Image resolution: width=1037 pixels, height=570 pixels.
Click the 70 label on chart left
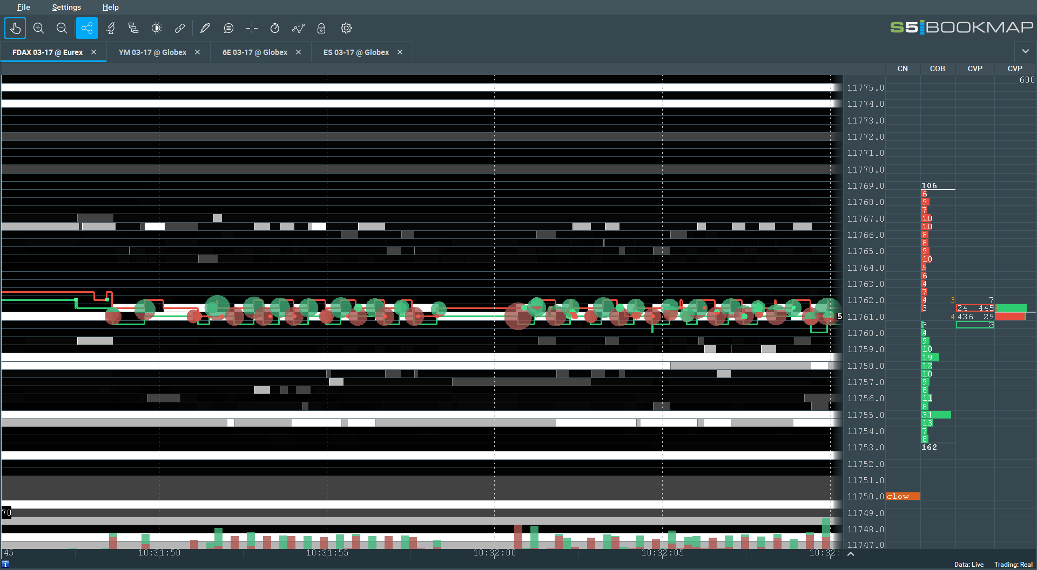click(x=6, y=513)
